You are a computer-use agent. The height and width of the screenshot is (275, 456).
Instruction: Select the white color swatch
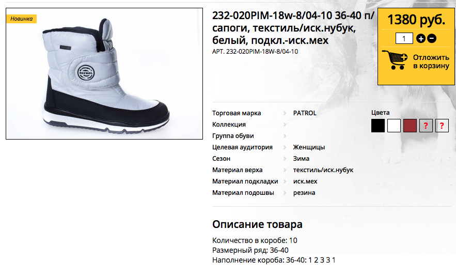click(394, 126)
